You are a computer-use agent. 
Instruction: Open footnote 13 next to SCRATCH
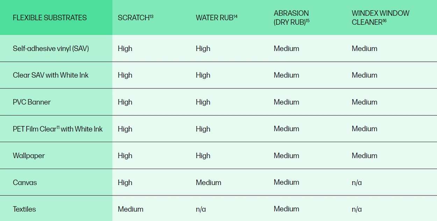coord(152,16)
